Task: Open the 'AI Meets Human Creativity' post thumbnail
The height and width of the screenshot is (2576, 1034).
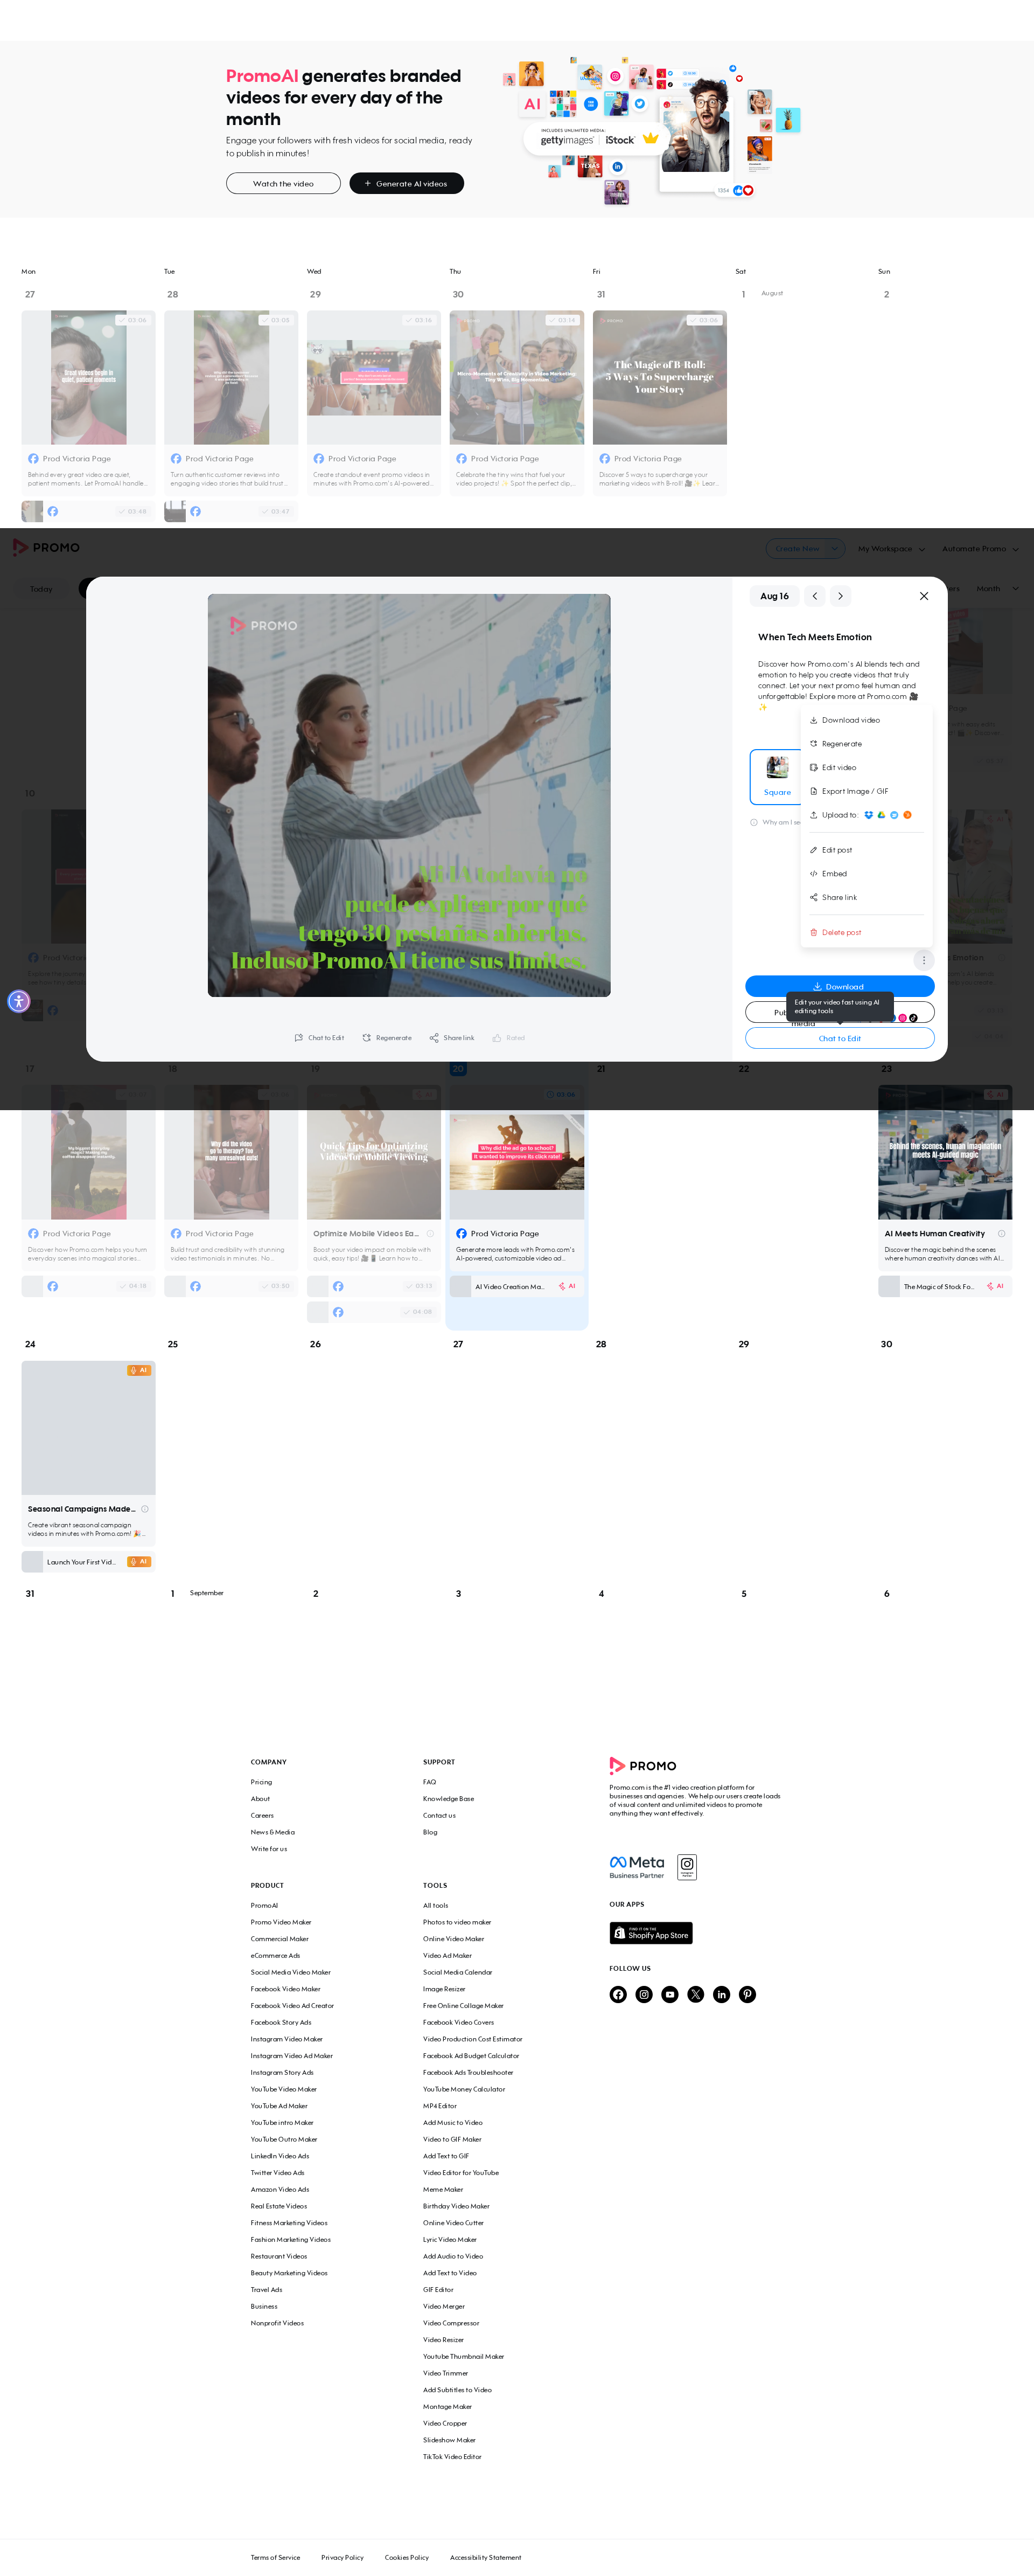Action: [944, 1152]
